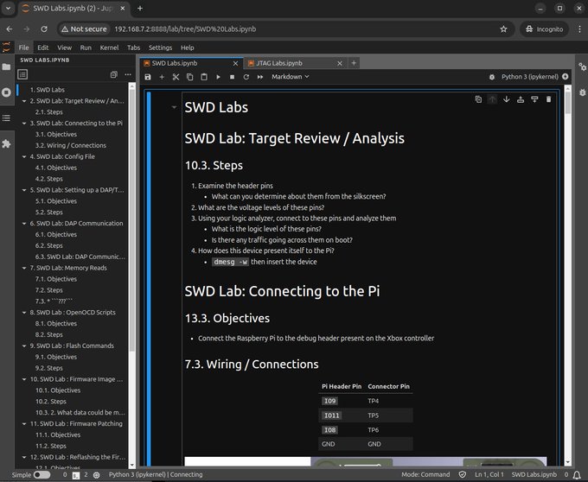Cut selected cell with scissors icon
The image size is (588, 482).
[x=176, y=77]
